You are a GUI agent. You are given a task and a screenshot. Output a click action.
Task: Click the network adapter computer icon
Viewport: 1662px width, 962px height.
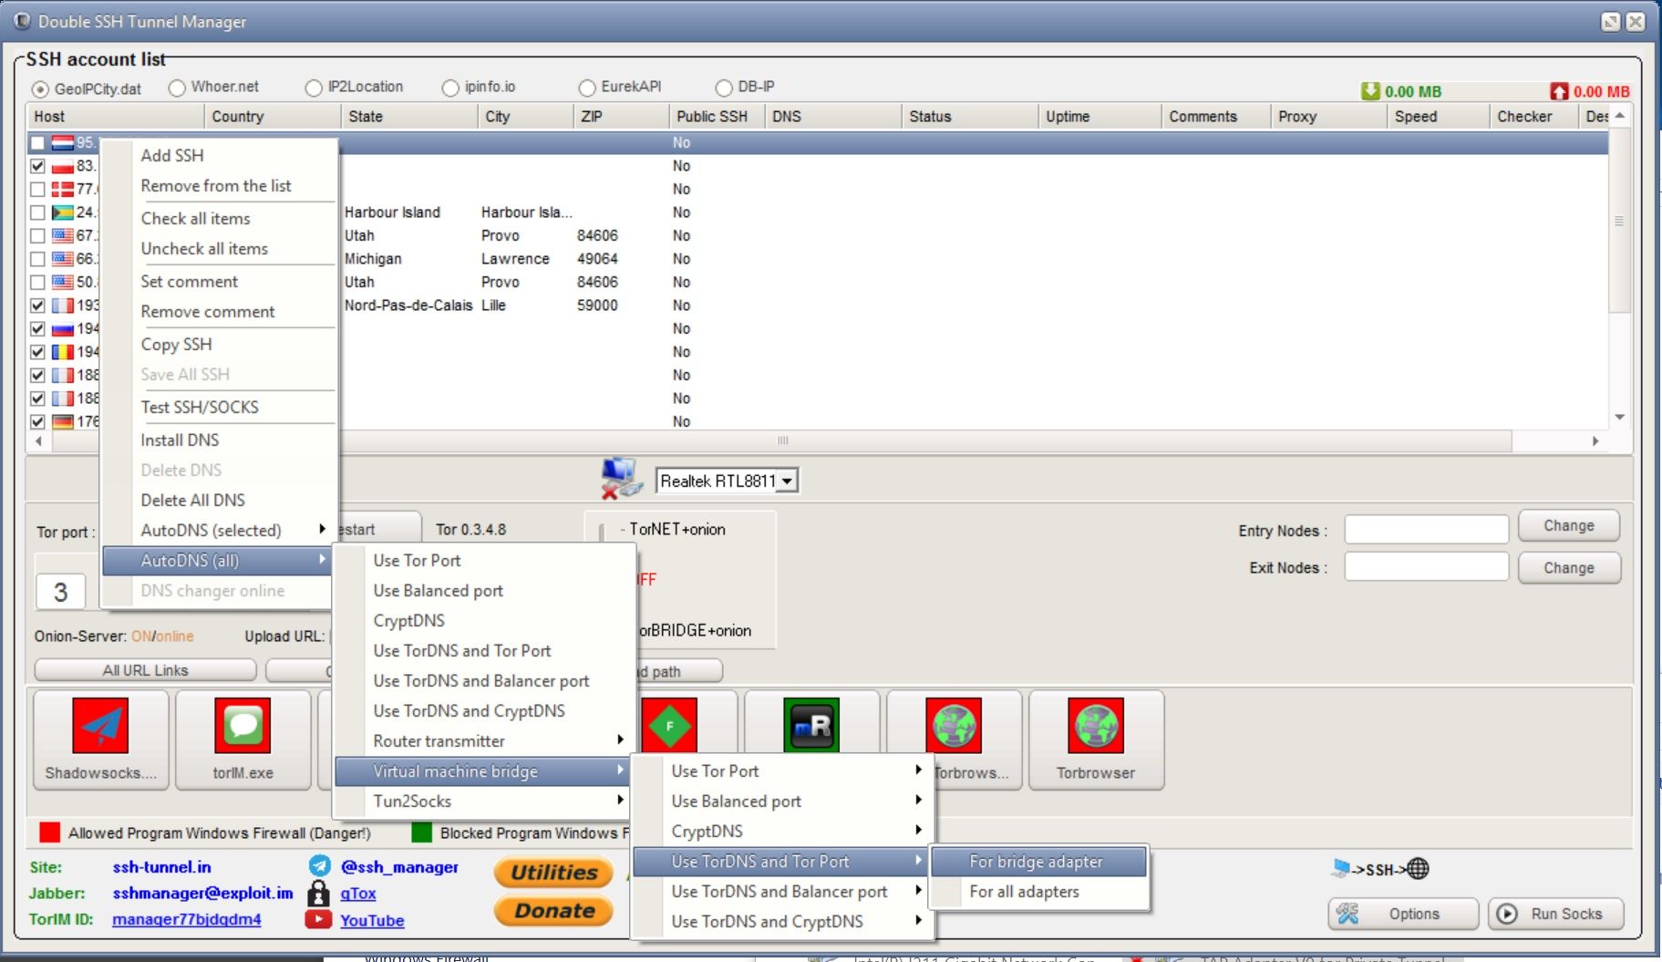621,479
